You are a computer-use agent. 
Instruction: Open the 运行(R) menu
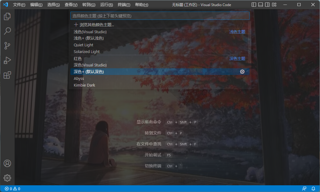coord(106,5)
